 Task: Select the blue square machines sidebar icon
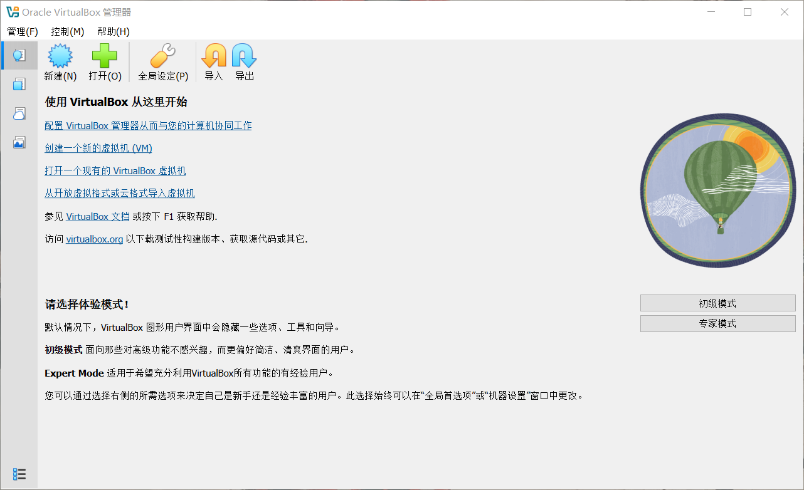pyautogui.click(x=19, y=84)
